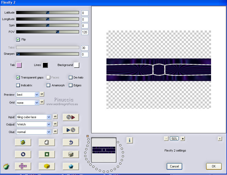Click the S button beside Preview

pyautogui.click(x=42, y=94)
